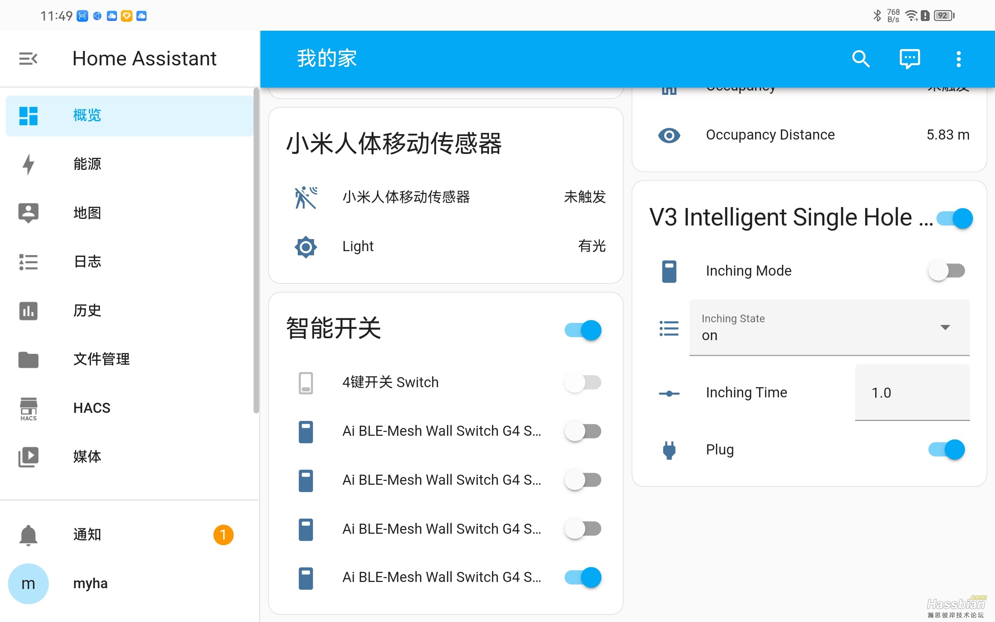Click the 4键开关 Switch device icon

pyautogui.click(x=306, y=383)
